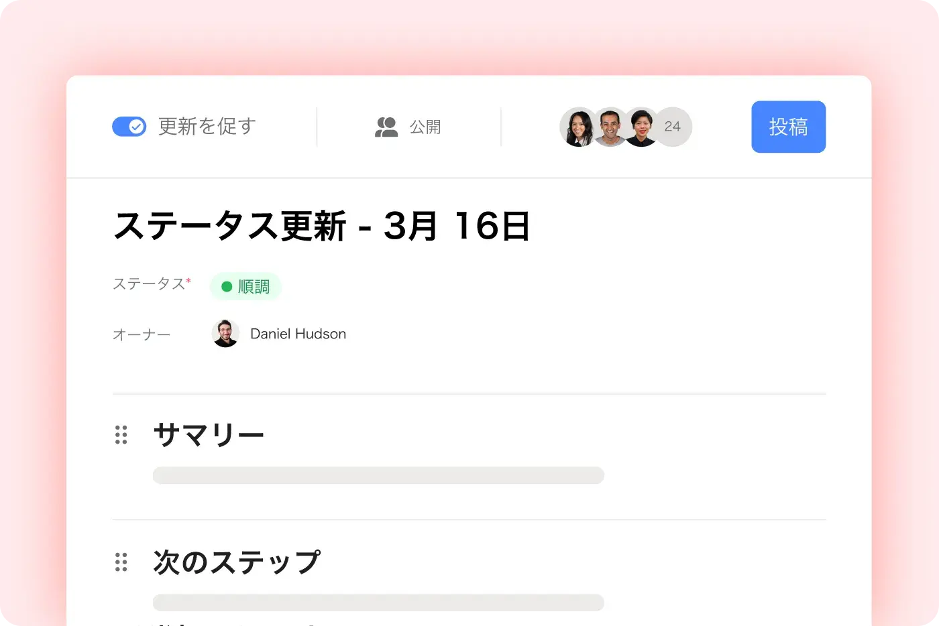Grab the drag handle beside 次のステップ
Viewport: 939px width, 626px height.
pyautogui.click(x=121, y=562)
